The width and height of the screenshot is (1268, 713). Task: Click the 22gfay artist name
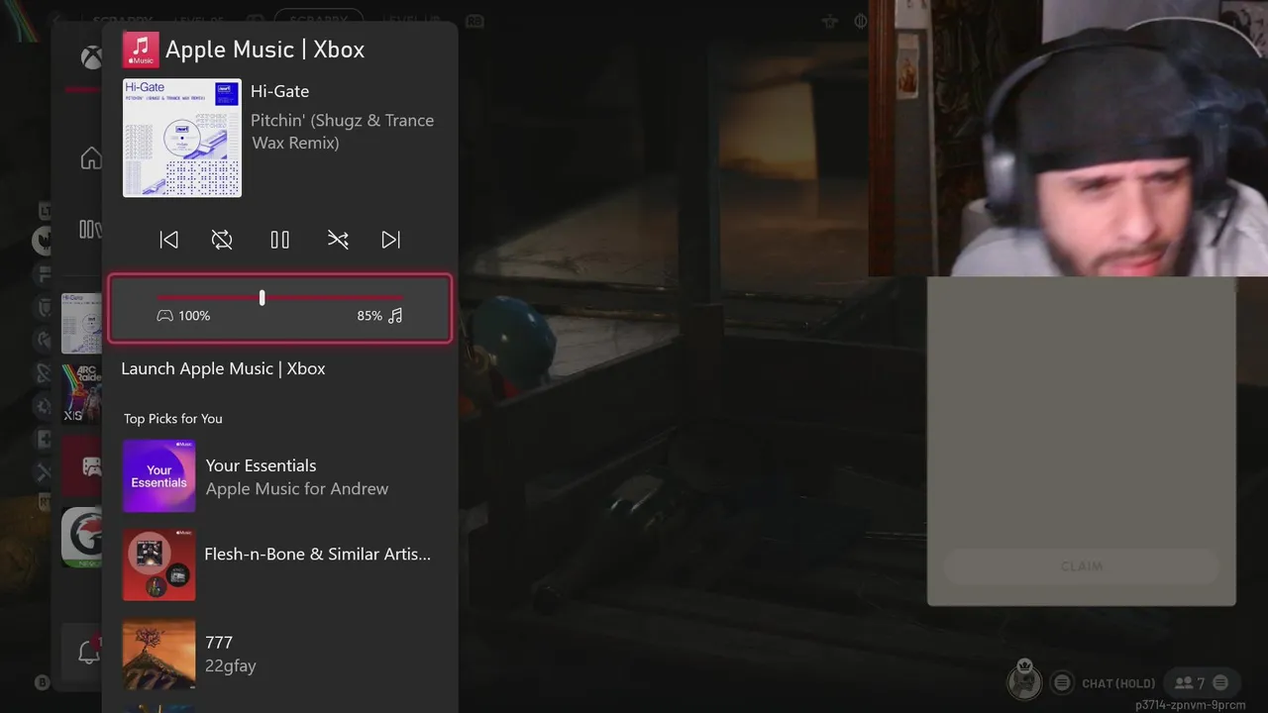pos(231,666)
